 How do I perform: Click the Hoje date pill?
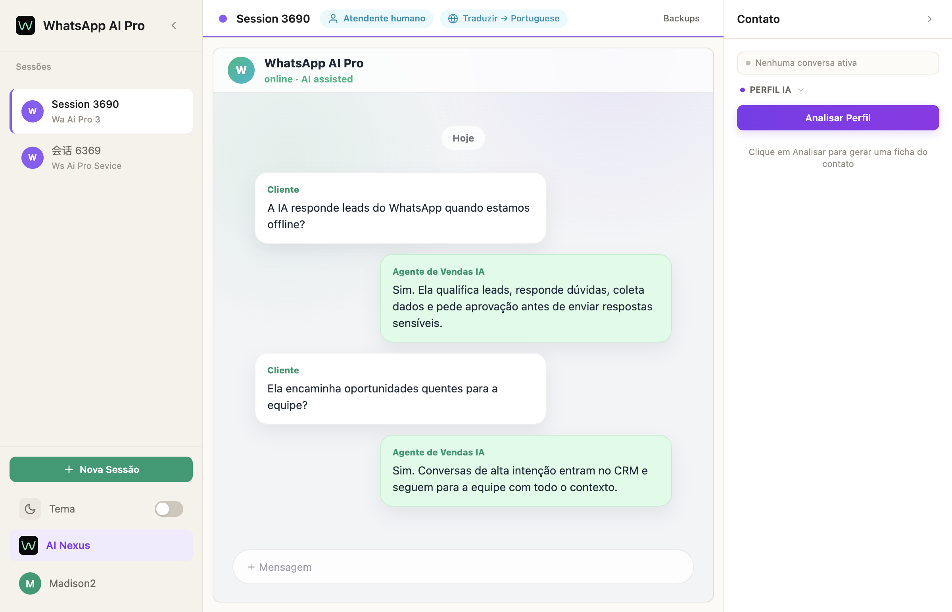[463, 138]
